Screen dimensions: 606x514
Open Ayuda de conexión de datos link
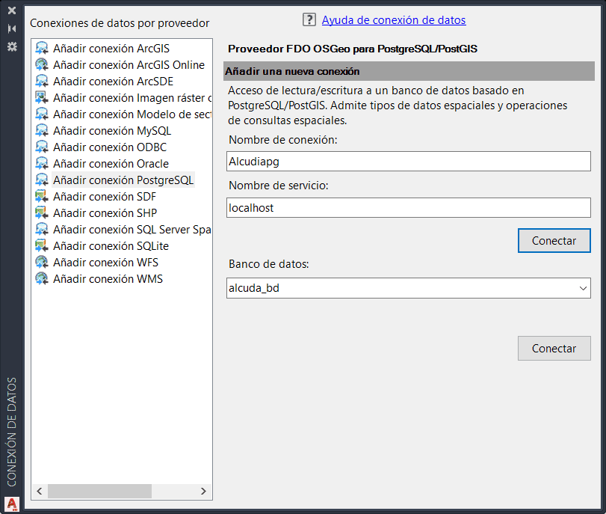394,20
